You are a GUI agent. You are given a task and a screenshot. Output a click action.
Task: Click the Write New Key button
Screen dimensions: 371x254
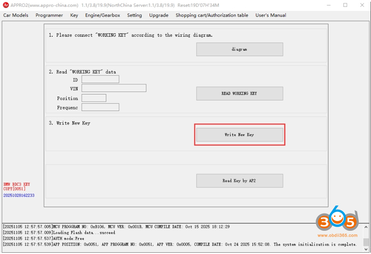[x=239, y=135]
